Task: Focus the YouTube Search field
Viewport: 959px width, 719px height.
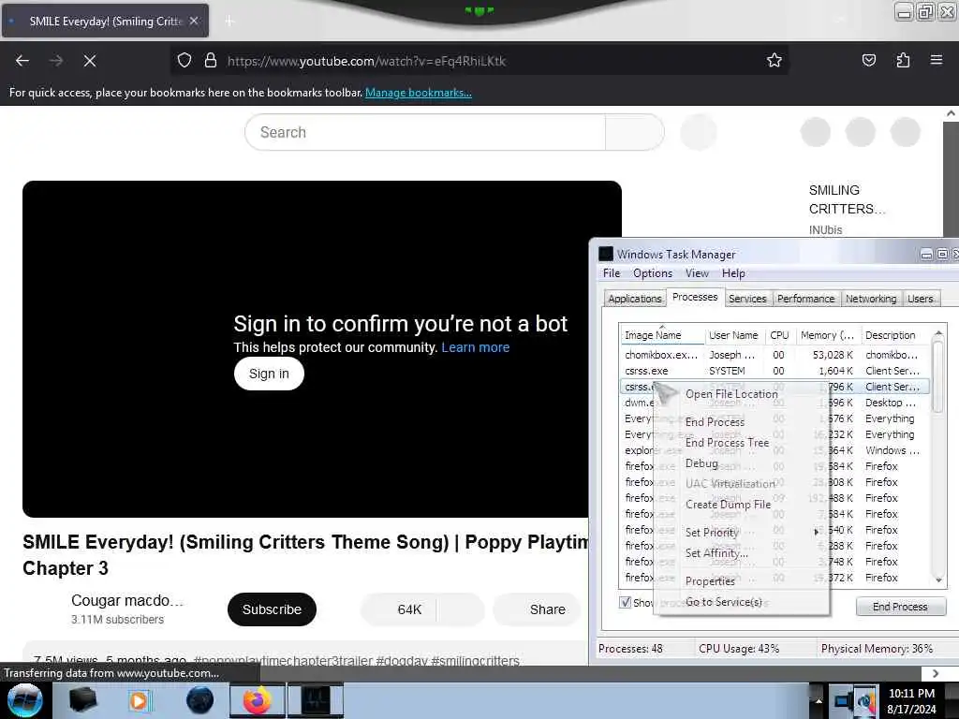Action: (425, 132)
